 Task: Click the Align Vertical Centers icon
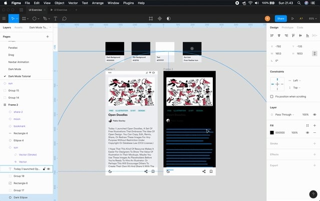click(300, 36)
